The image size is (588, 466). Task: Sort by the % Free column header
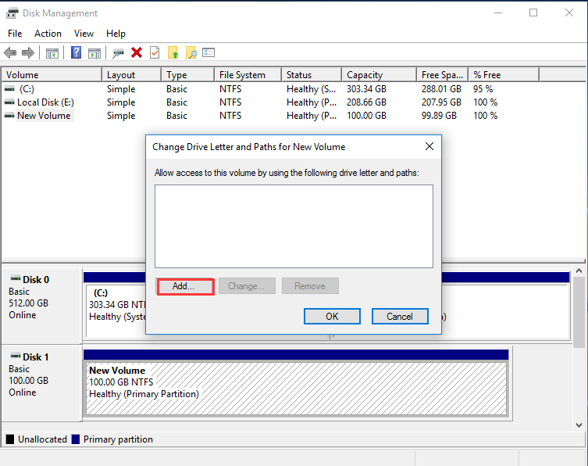pyautogui.click(x=504, y=75)
